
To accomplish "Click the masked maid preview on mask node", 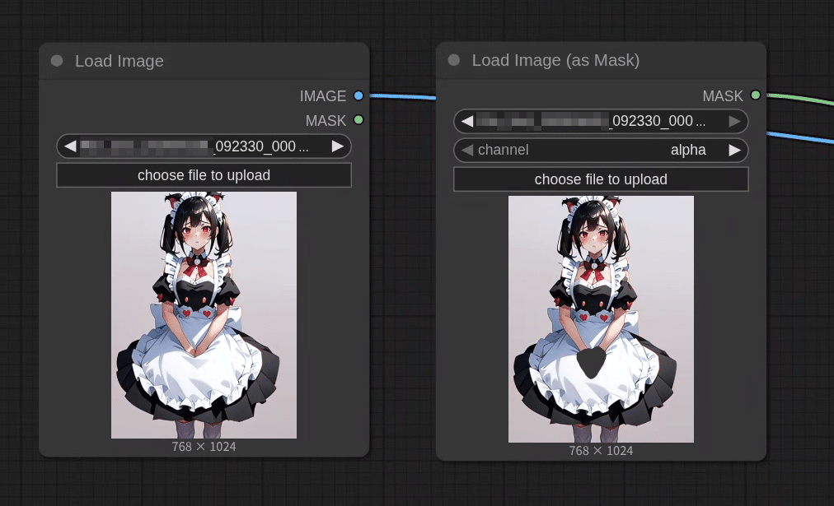I will coord(601,318).
